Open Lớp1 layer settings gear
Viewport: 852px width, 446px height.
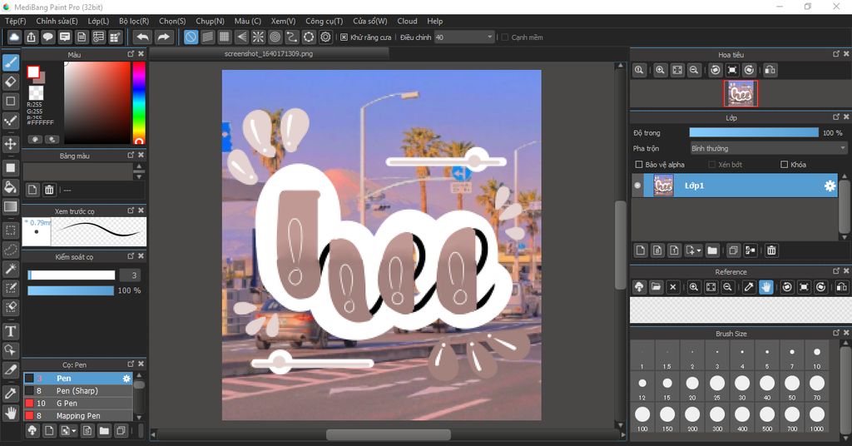click(x=830, y=186)
